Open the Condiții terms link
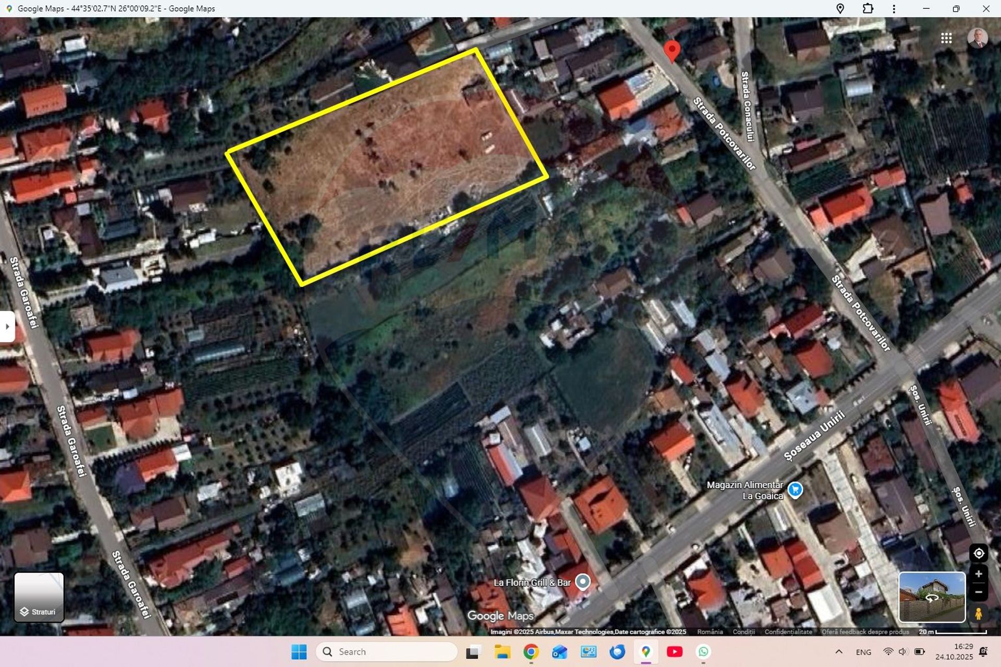Image resolution: width=1001 pixels, height=667 pixels. 743,632
